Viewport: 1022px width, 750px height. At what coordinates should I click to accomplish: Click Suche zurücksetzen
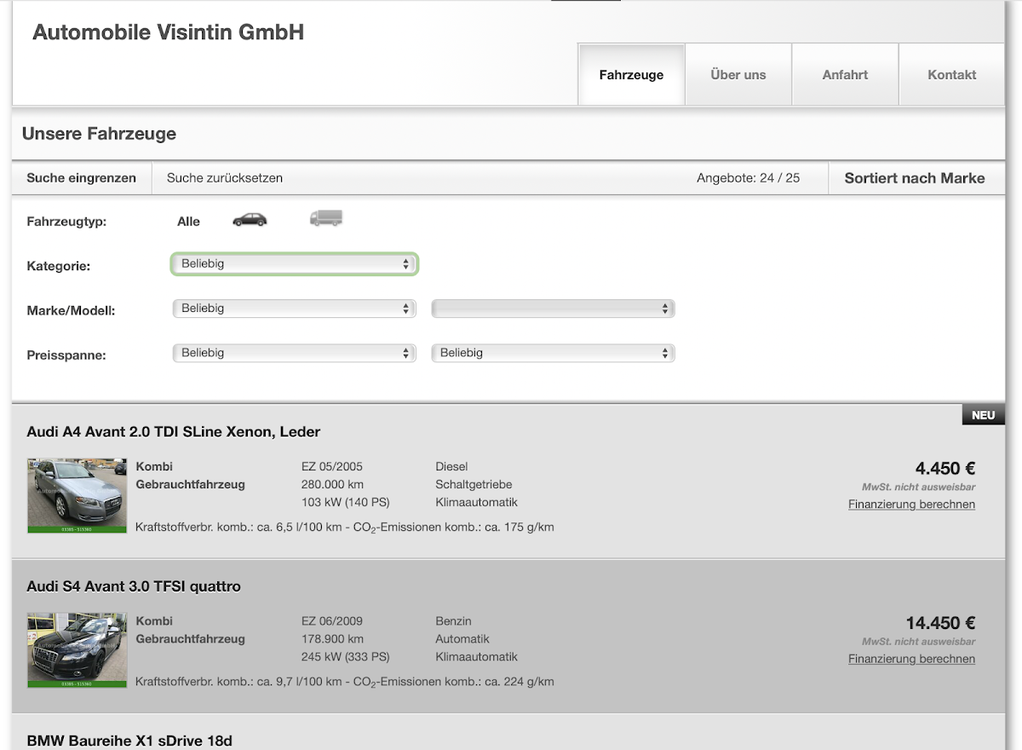225,178
